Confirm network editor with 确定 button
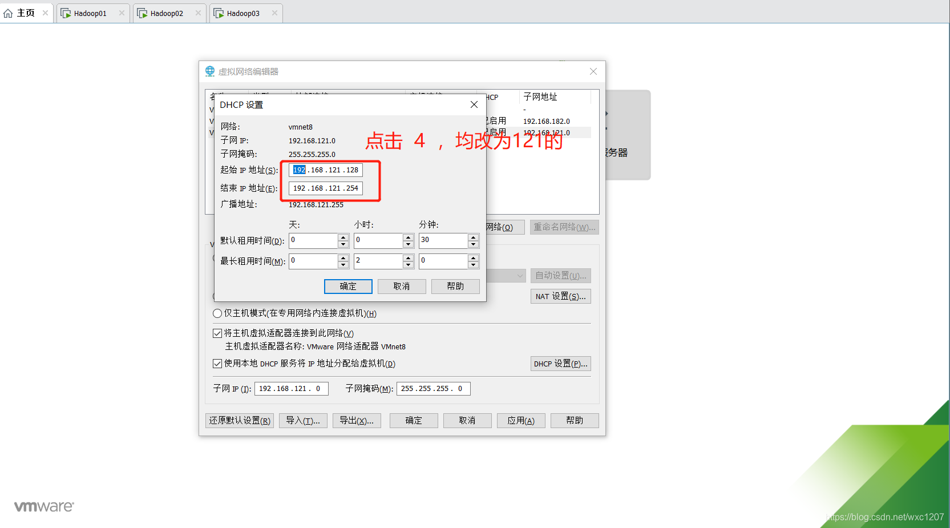Image resolution: width=950 pixels, height=528 pixels. (x=414, y=421)
